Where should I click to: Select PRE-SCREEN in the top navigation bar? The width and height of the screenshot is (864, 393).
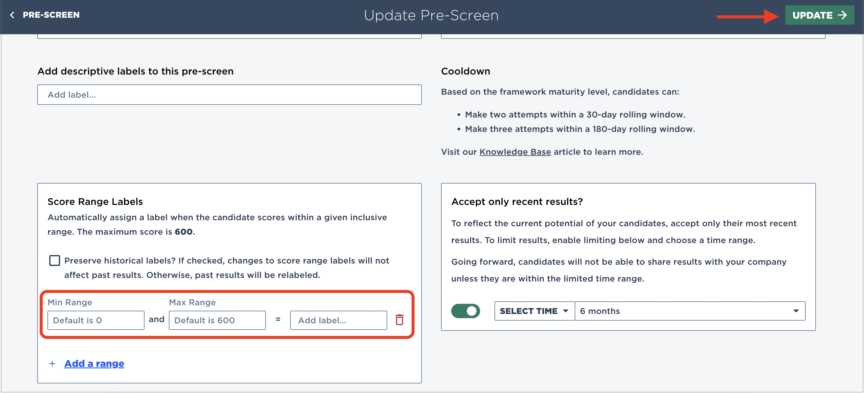click(x=51, y=15)
